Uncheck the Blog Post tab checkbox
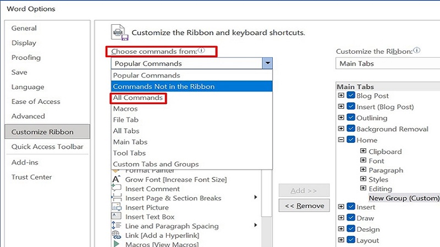 pos(351,96)
